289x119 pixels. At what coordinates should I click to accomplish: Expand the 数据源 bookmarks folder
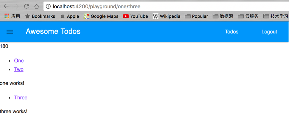(223, 16)
